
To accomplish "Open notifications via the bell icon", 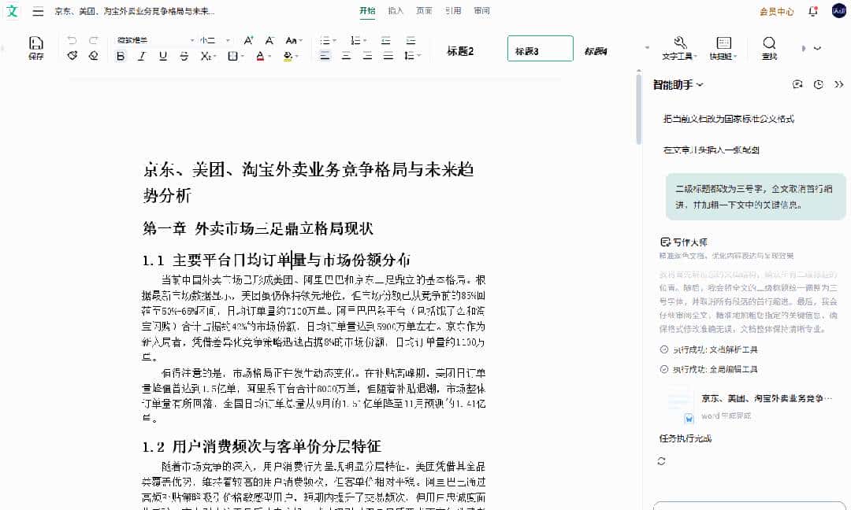I will pyautogui.click(x=812, y=12).
